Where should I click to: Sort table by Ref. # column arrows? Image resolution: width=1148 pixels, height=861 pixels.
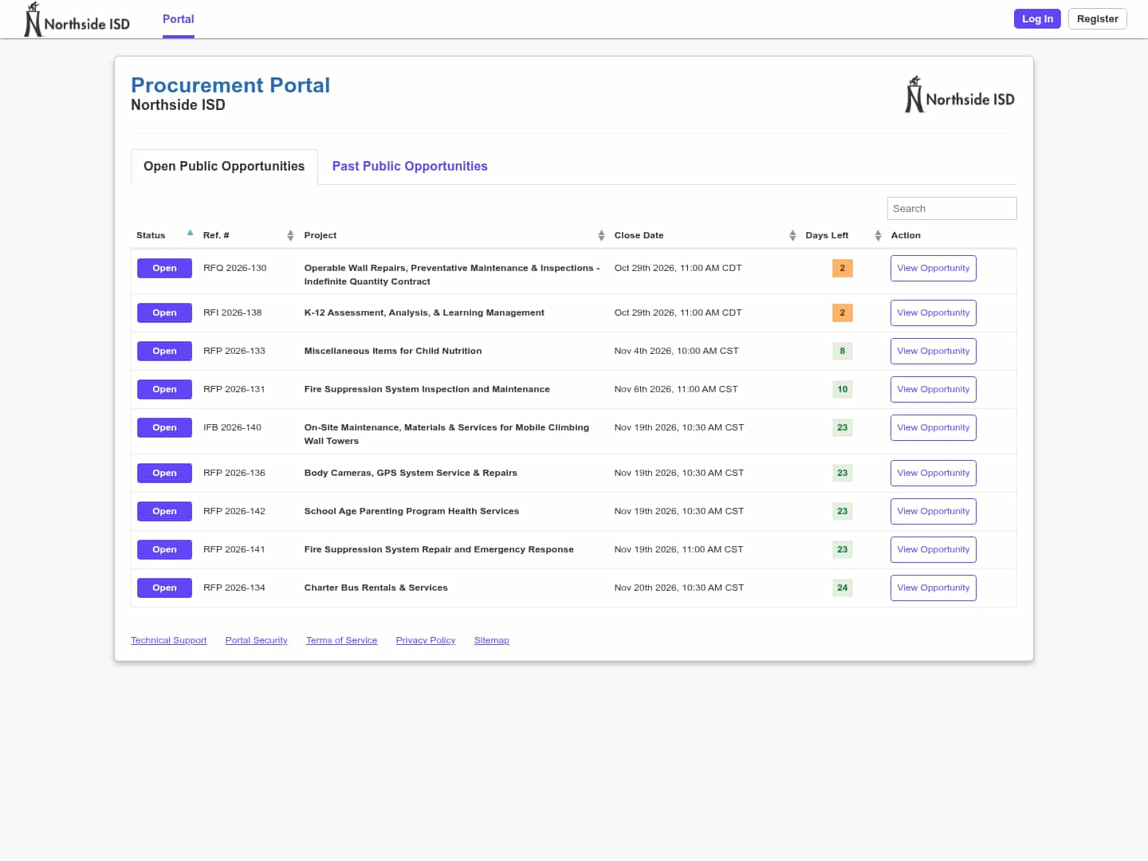(x=290, y=235)
